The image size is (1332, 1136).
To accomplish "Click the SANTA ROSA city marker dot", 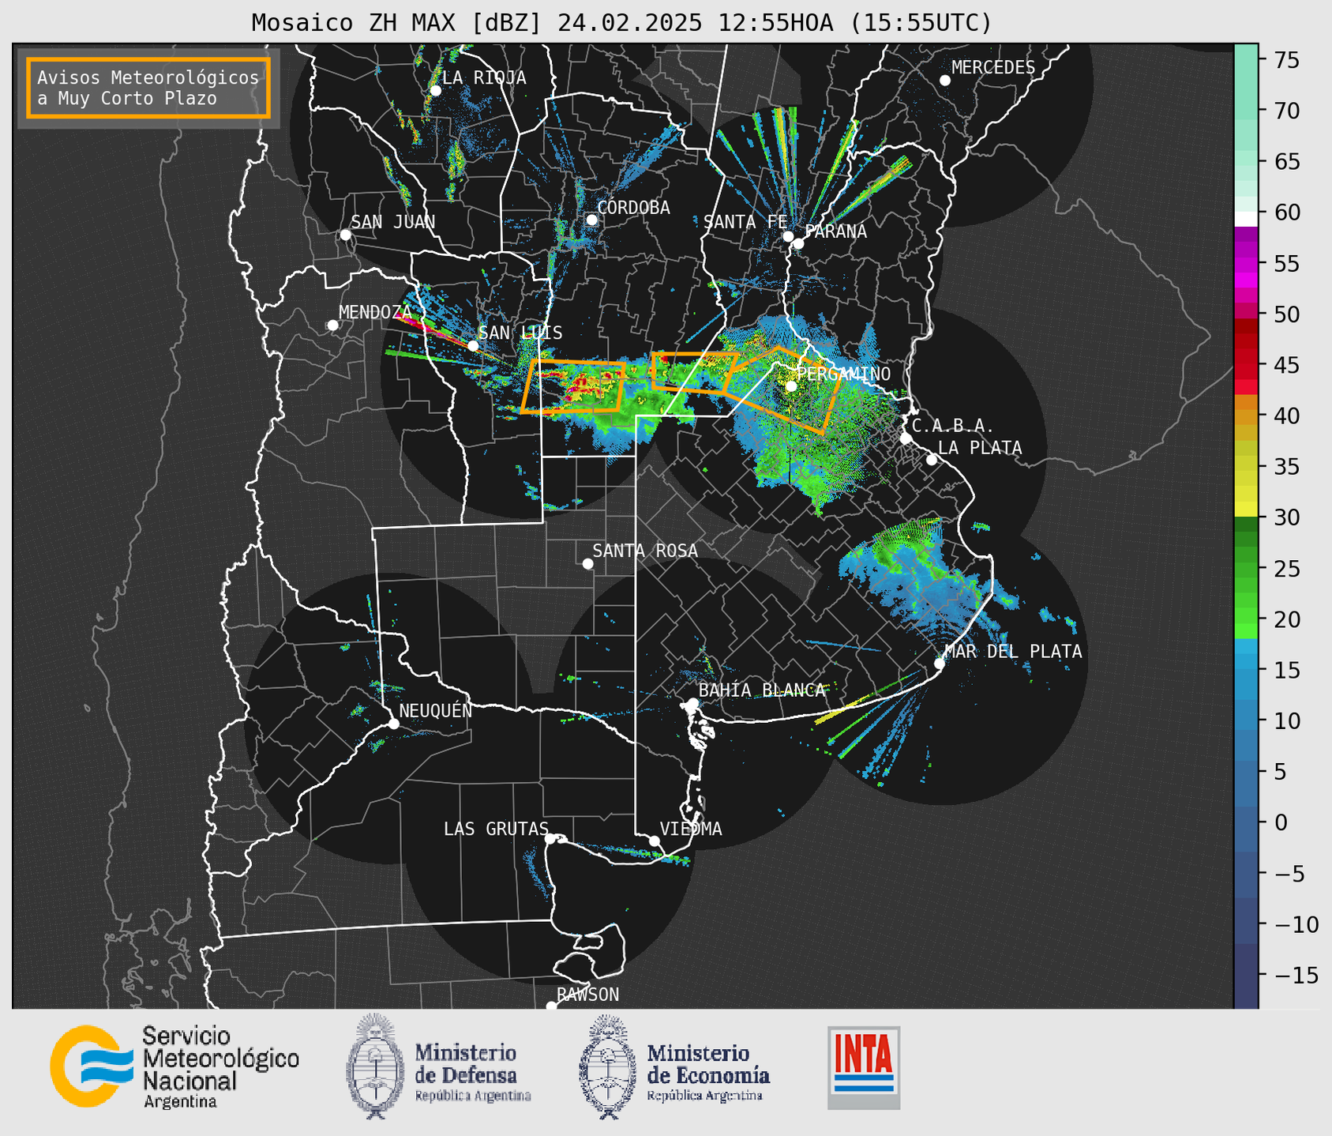I will click(587, 563).
